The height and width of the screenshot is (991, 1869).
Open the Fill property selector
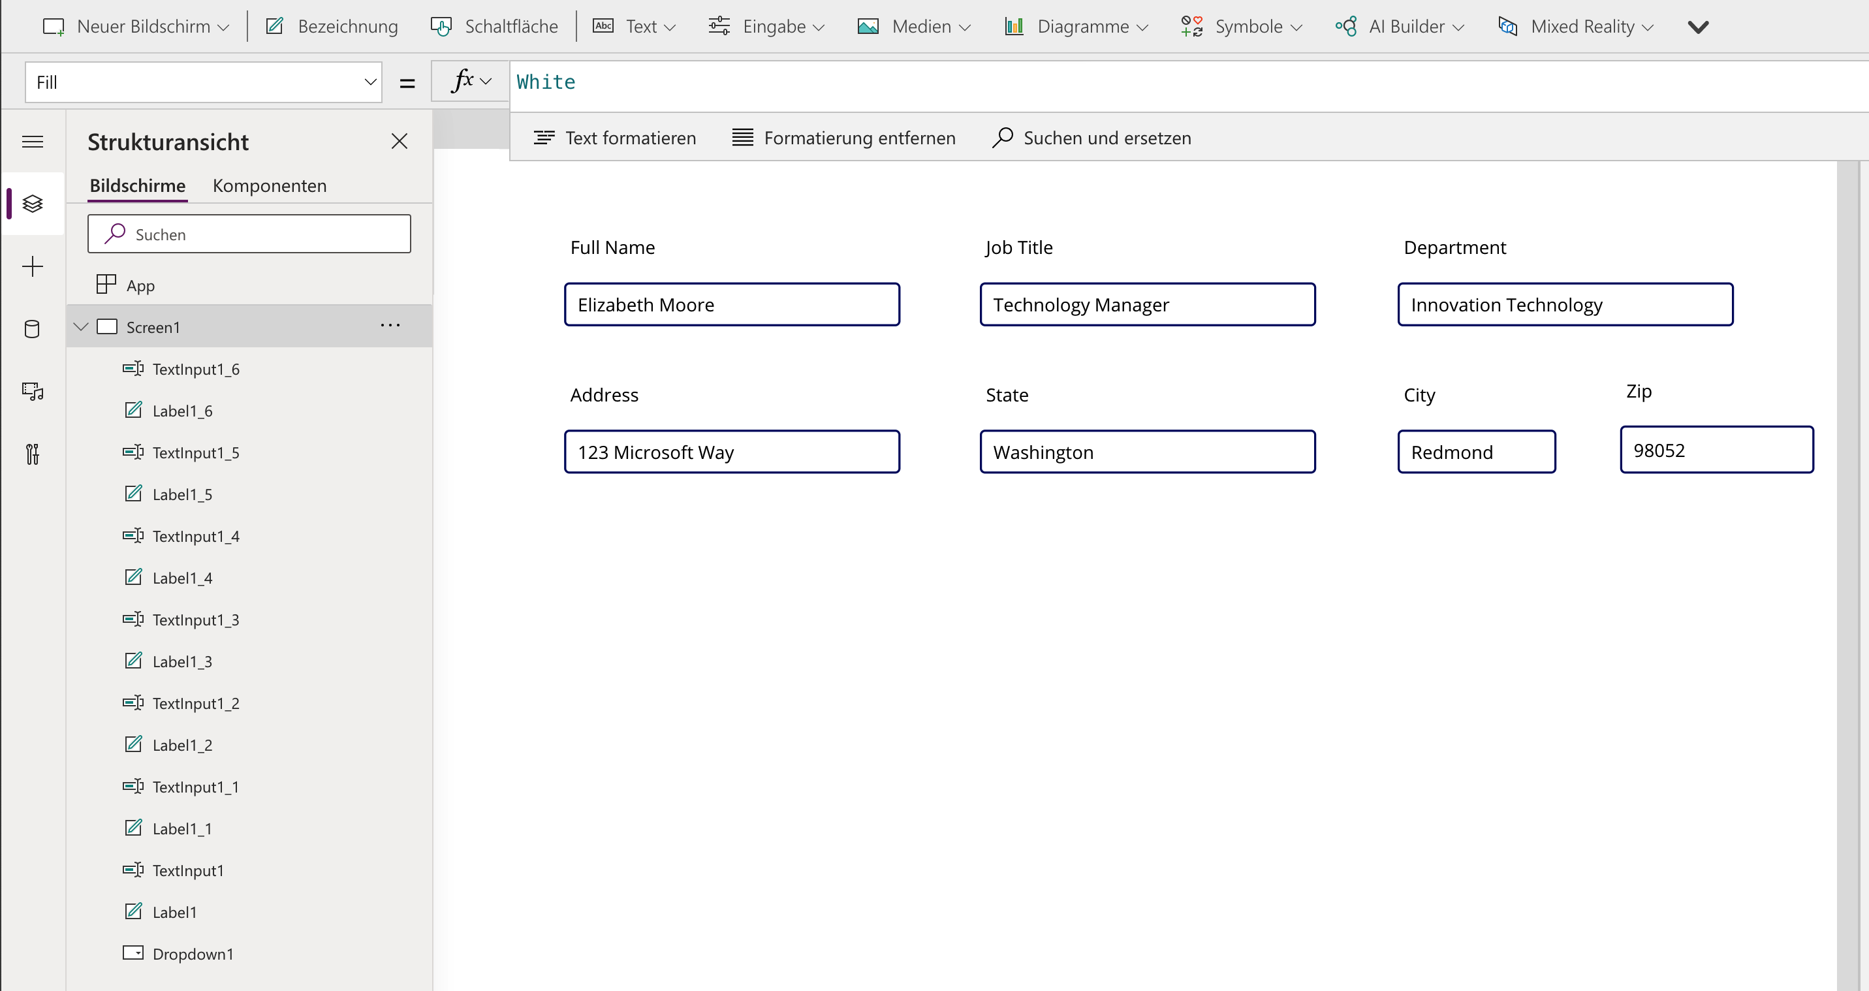(x=203, y=82)
